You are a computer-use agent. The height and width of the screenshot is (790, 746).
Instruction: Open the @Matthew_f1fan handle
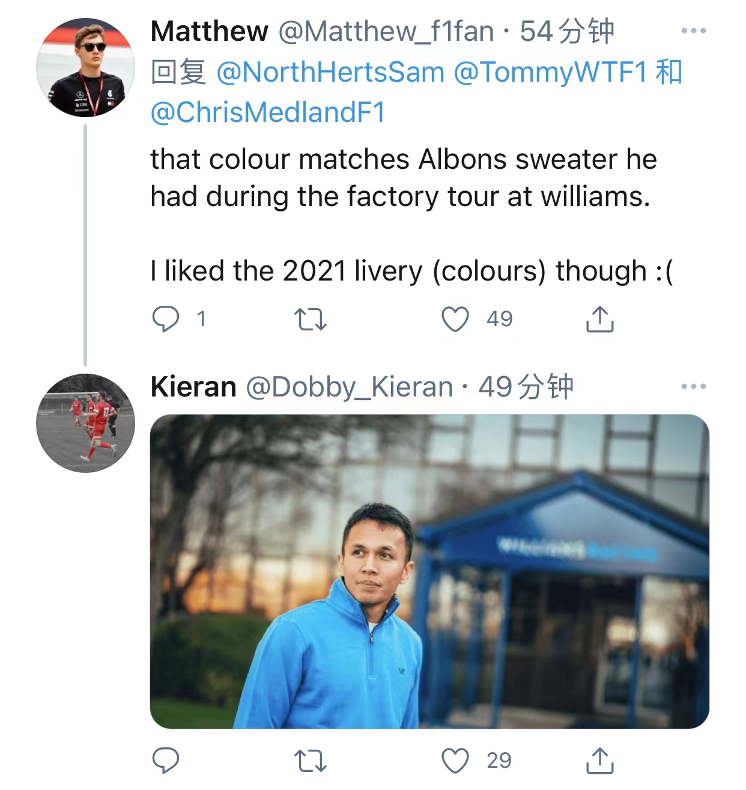pos(386,31)
